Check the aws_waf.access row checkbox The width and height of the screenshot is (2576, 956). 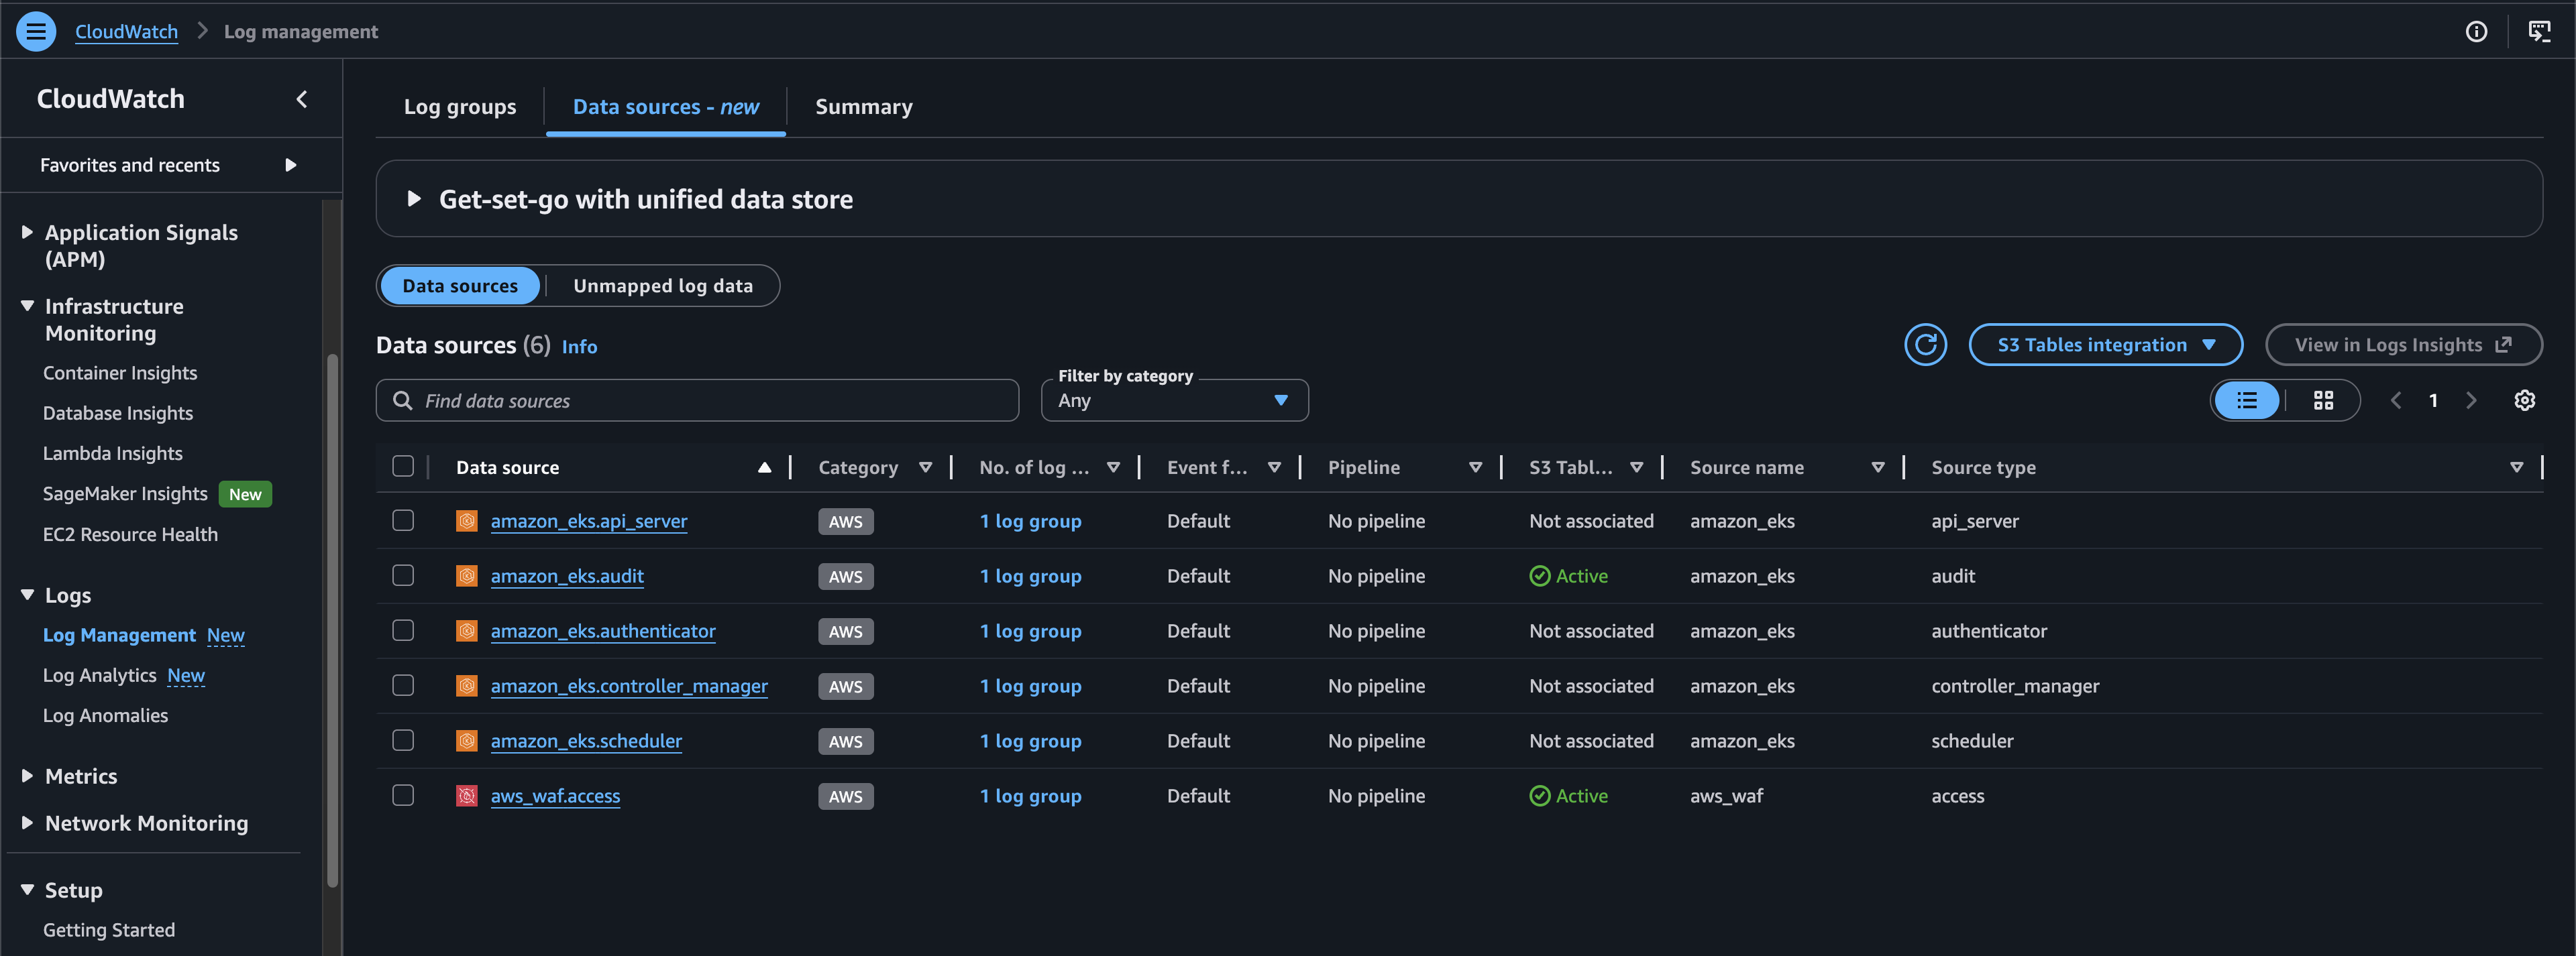tap(403, 795)
